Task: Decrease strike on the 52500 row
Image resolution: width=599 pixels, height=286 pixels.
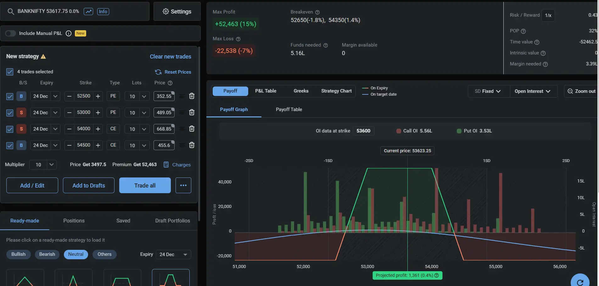Action: (70, 96)
